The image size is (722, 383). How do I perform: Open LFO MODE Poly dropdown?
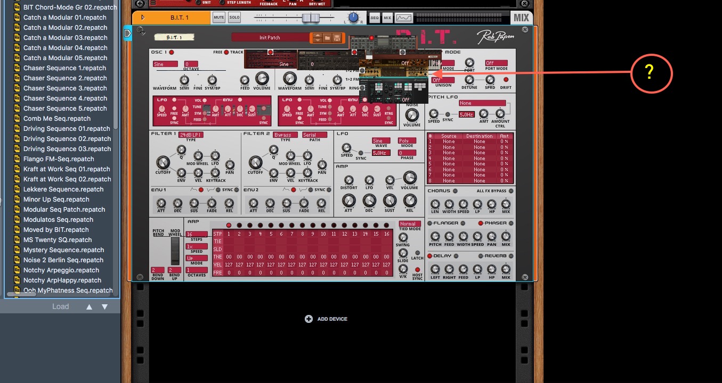(x=407, y=141)
